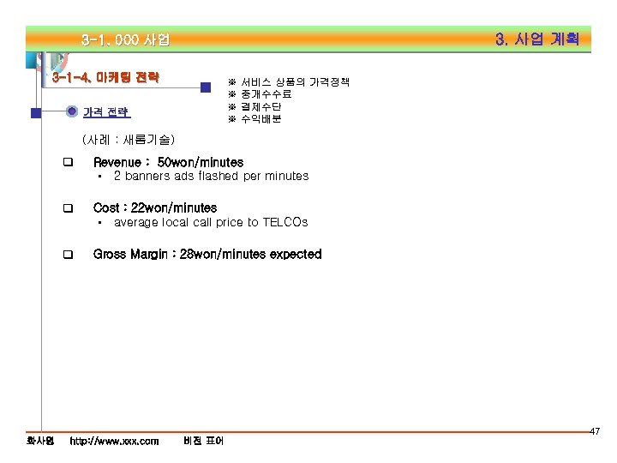
Task: Click the footer text '비전 표어'
Action: (x=203, y=441)
